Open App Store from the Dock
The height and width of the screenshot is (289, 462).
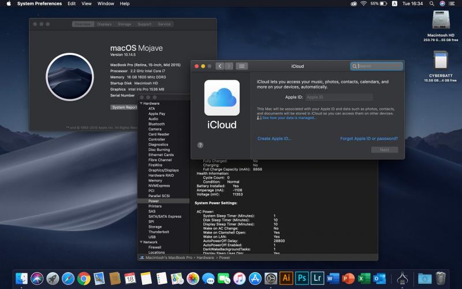pyautogui.click(x=255, y=279)
